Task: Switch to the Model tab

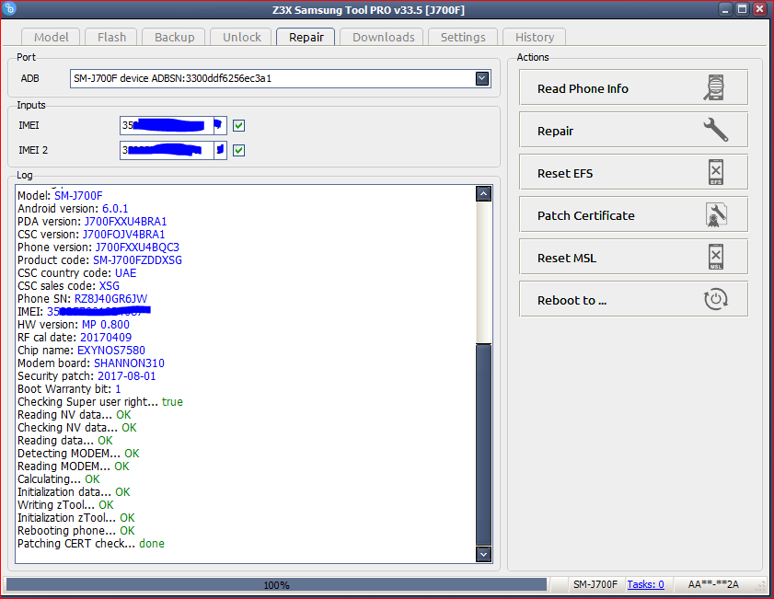Action: [x=51, y=37]
